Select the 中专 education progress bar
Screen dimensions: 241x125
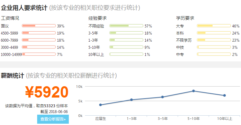point(214,54)
